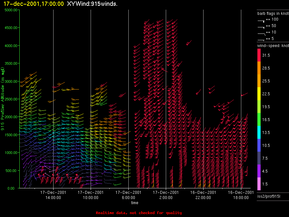The width and height of the screenshot is (289, 217).
Task: Select the cyan 13.5 knots color swatch
Action: pos(259,132)
